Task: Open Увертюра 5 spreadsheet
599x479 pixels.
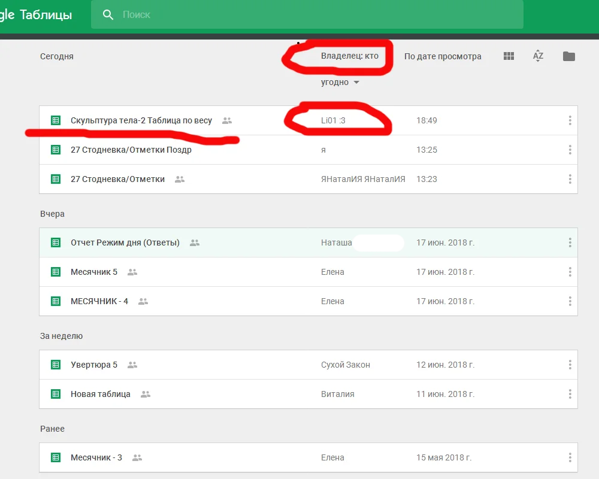Action: click(x=94, y=365)
